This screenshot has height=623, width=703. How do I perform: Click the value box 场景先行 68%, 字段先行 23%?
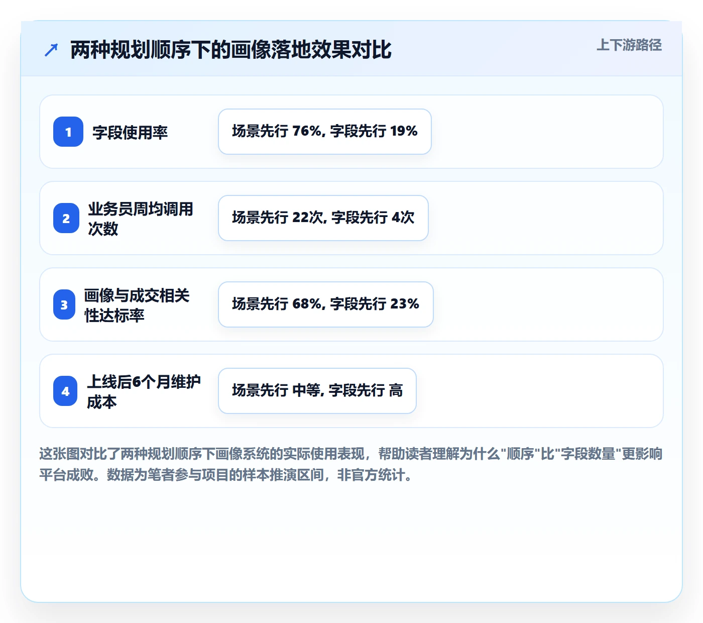pos(326,304)
